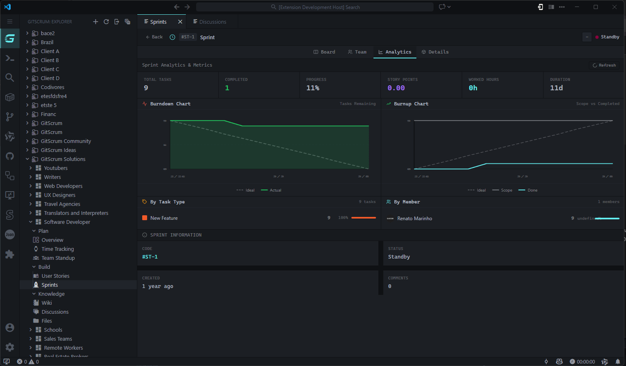This screenshot has height=366, width=626.
Task: Click the Refresh button in Sprint Analytics
Action: [x=604, y=65]
